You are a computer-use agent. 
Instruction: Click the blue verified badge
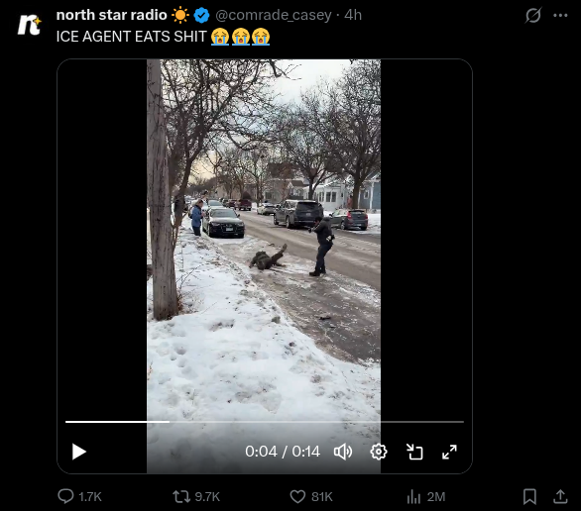click(x=201, y=15)
